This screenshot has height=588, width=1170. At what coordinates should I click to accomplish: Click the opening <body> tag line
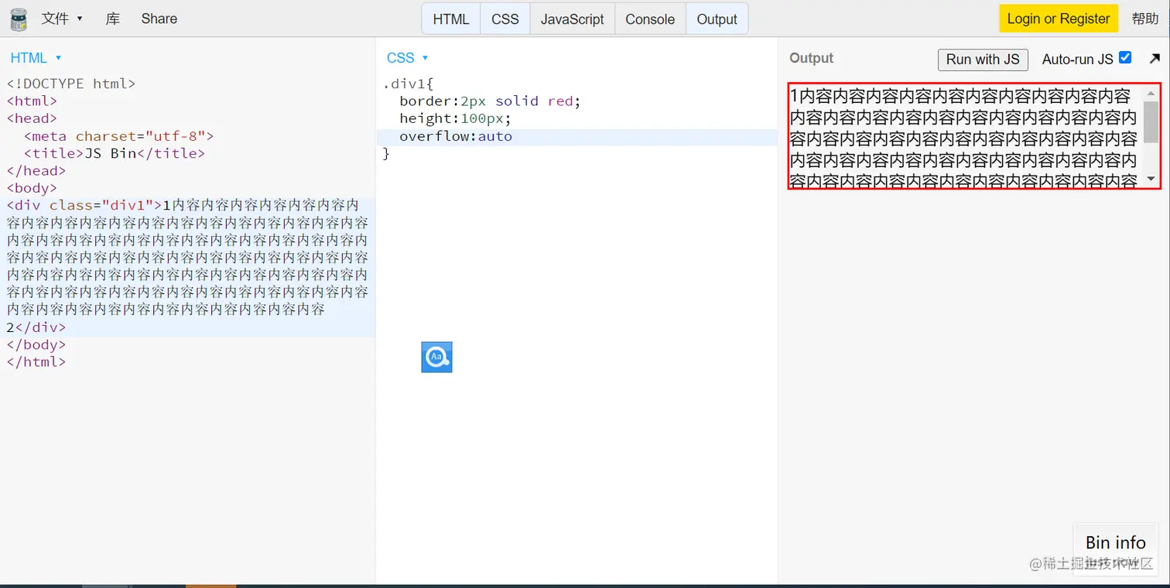[x=32, y=188]
